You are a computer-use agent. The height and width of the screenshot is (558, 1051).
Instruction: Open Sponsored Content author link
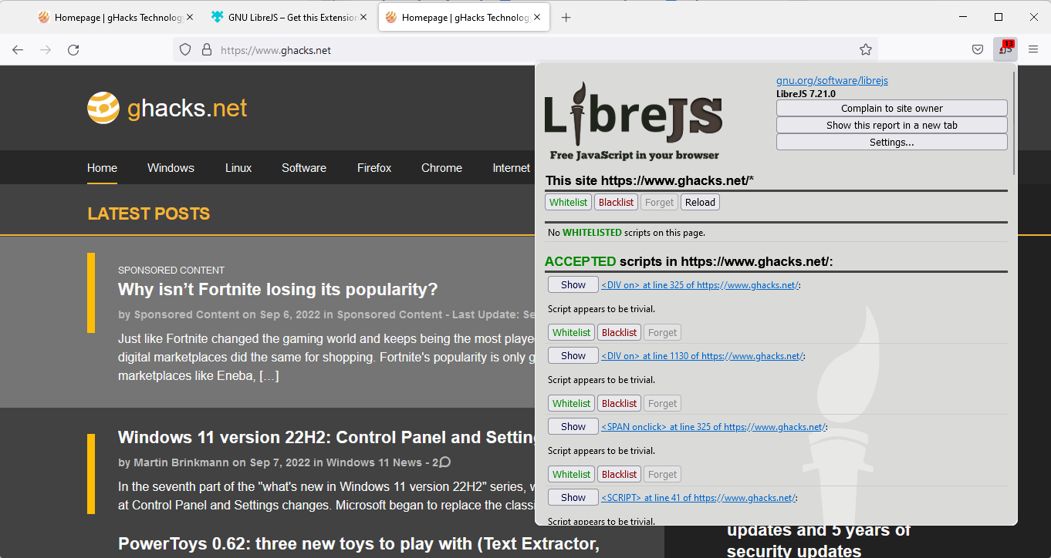point(187,314)
